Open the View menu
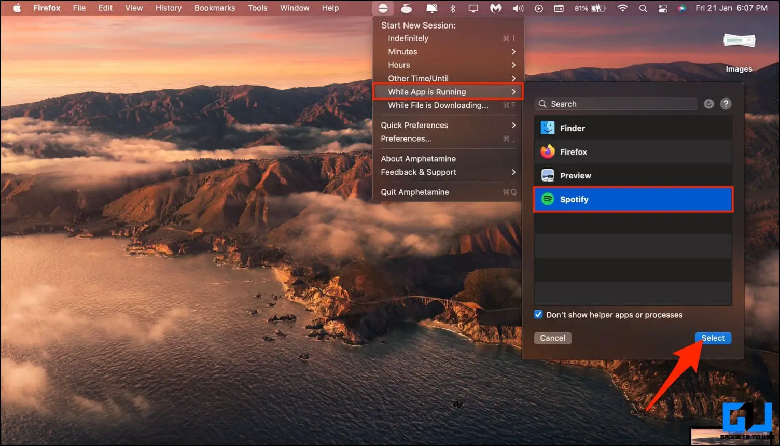780x446 pixels. 134,8
